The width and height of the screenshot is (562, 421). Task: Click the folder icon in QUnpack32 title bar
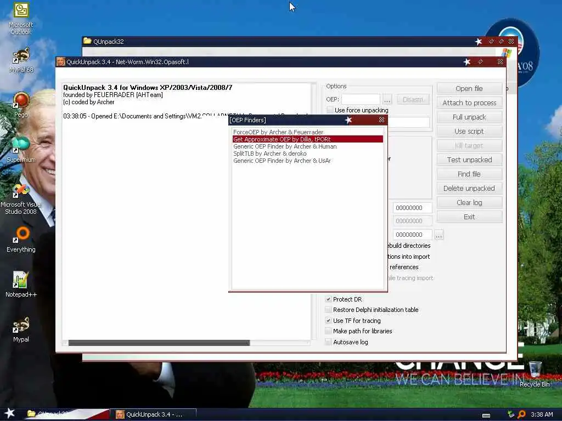(x=87, y=41)
